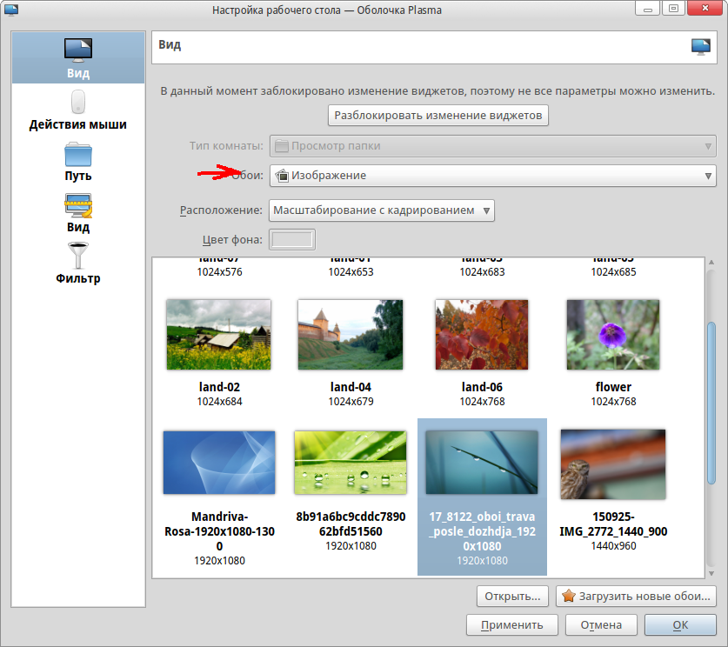Select the land-04 fortress wallpaper thumbnail
The height and width of the screenshot is (647, 728).
pos(350,335)
